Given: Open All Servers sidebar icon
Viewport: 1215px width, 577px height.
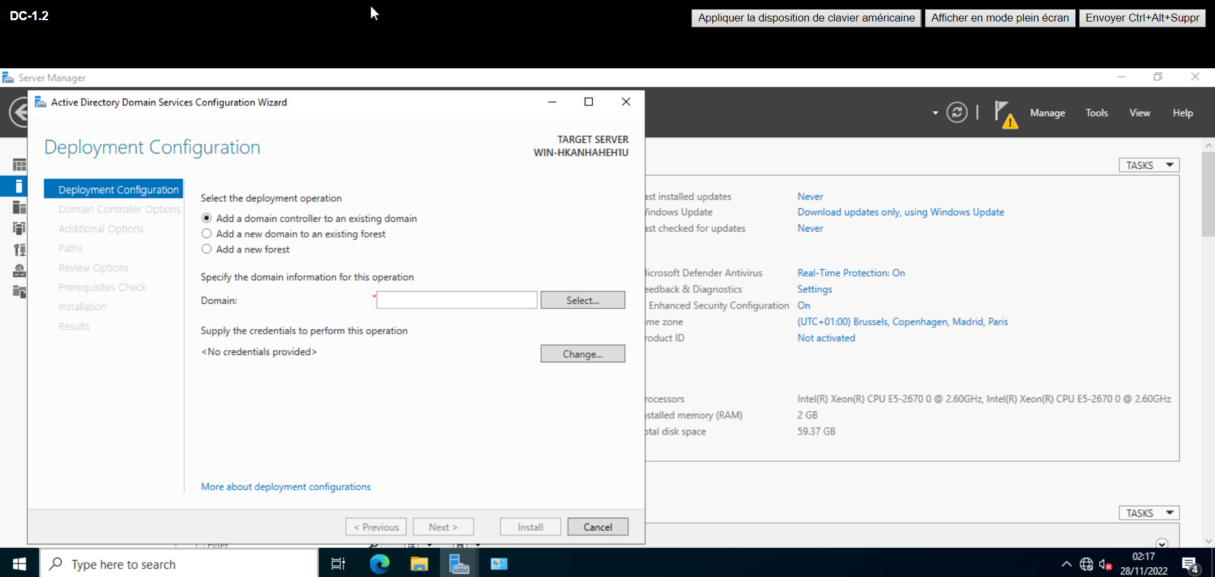Looking at the screenshot, I should 20,208.
